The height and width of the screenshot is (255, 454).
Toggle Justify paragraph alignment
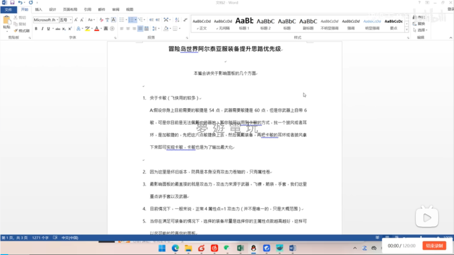tap(140, 29)
